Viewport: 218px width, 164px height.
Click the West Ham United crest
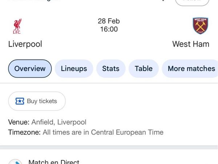[x=200, y=26]
